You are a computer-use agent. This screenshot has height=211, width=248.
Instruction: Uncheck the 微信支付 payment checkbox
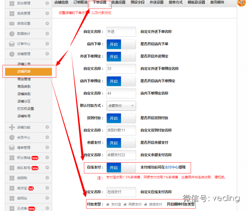tap(146, 204)
